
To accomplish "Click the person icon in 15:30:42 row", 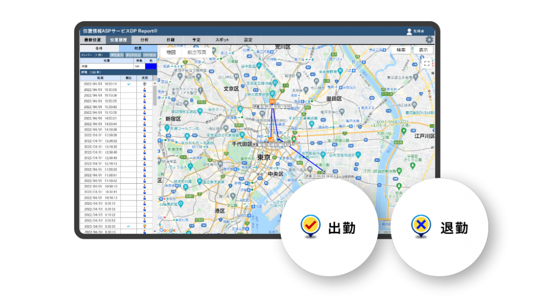I will point(145,107).
